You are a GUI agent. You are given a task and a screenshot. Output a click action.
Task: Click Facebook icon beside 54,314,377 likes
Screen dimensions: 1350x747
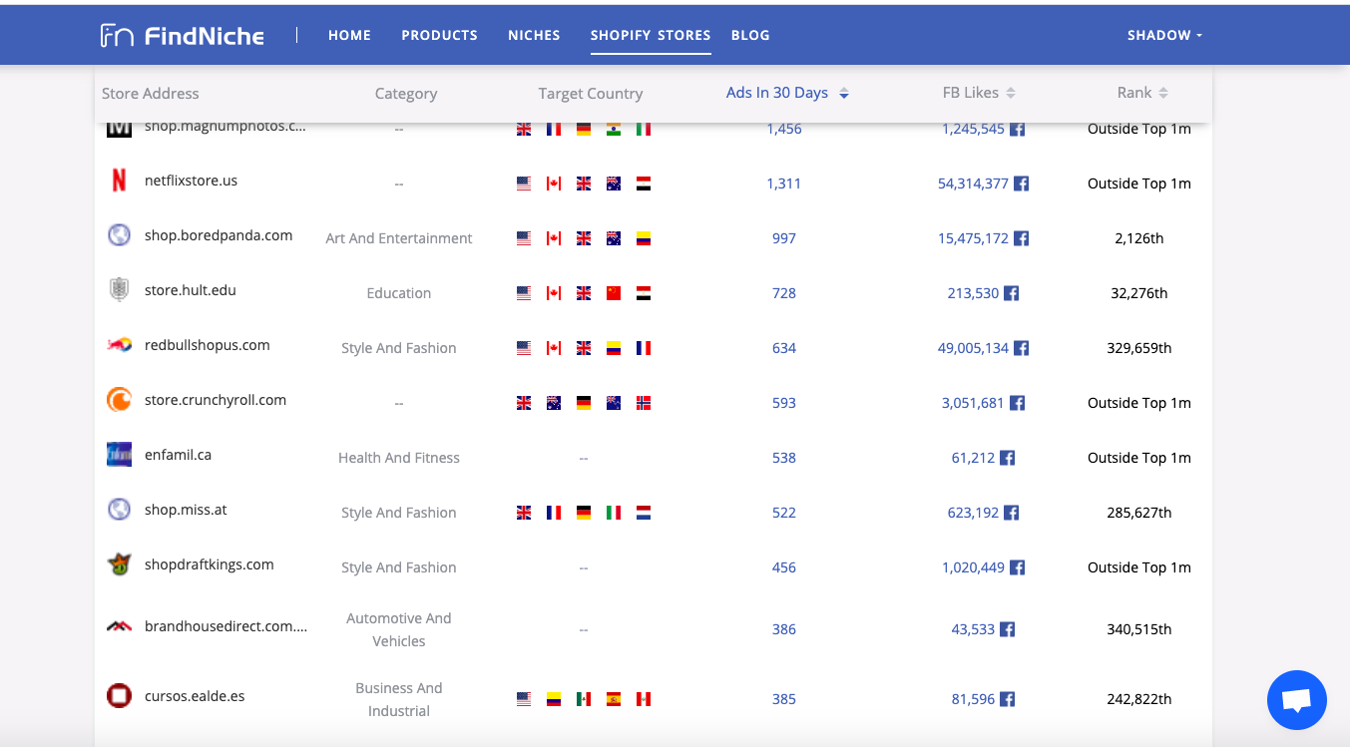[1021, 184]
